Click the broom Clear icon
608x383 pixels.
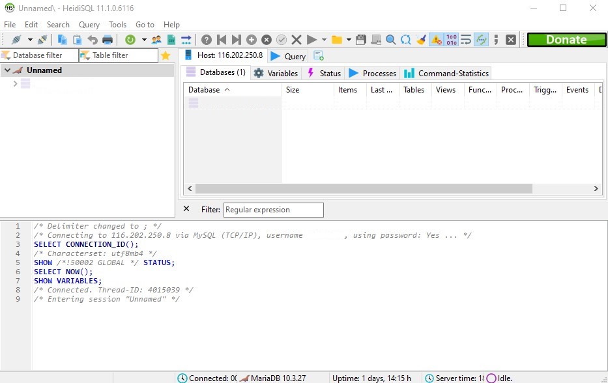[x=421, y=40]
